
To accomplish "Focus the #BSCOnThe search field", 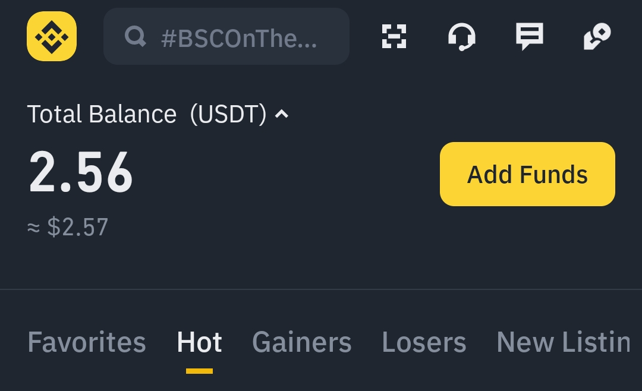I will tap(239, 38).
